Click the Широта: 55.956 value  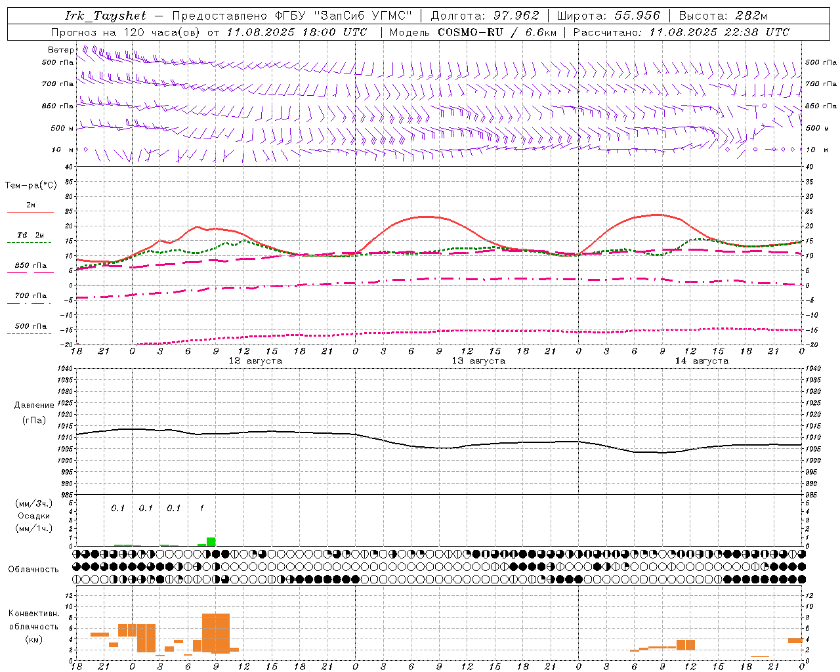608,16
